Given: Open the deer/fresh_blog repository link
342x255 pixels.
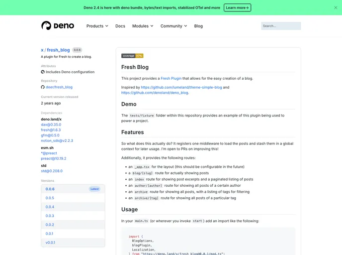Looking at the screenshot, I should 59,87.
